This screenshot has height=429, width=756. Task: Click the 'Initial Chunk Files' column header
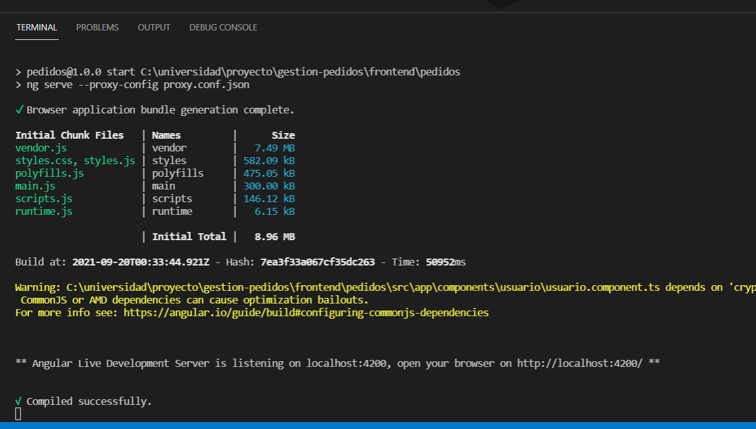pos(69,136)
